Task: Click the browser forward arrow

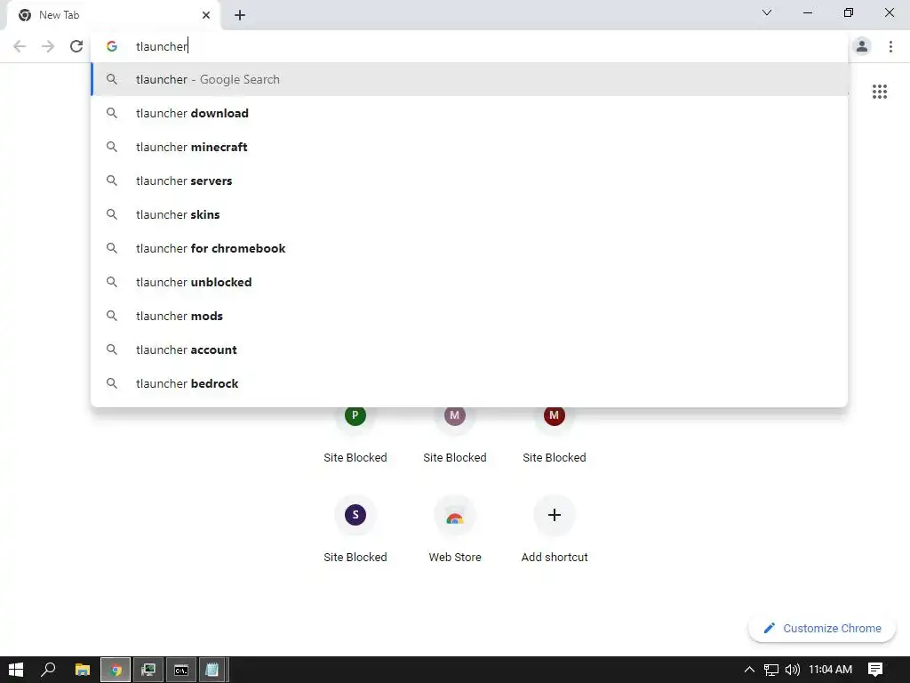Action: click(x=48, y=46)
